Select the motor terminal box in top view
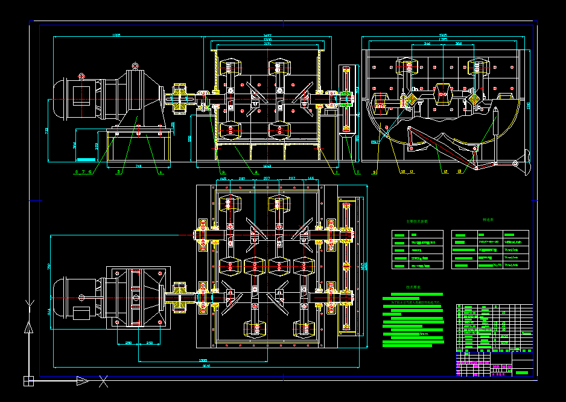Screen dimensions: 566x402 pos(81,313)
